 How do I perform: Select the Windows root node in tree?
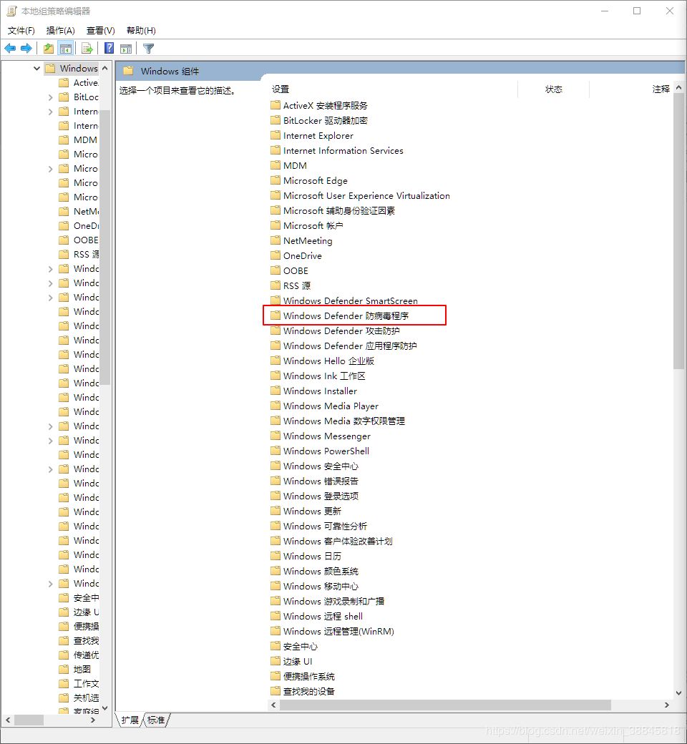(x=72, y=69)
